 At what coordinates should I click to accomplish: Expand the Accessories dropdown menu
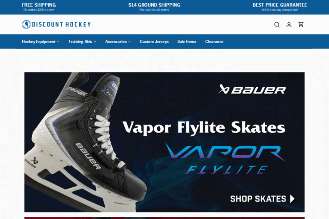point(118,42)
